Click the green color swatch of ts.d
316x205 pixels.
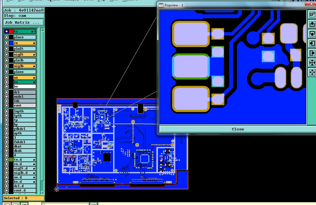click(x=11, y=160)
